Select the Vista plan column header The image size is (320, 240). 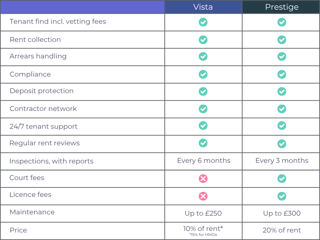click(203, 7)
